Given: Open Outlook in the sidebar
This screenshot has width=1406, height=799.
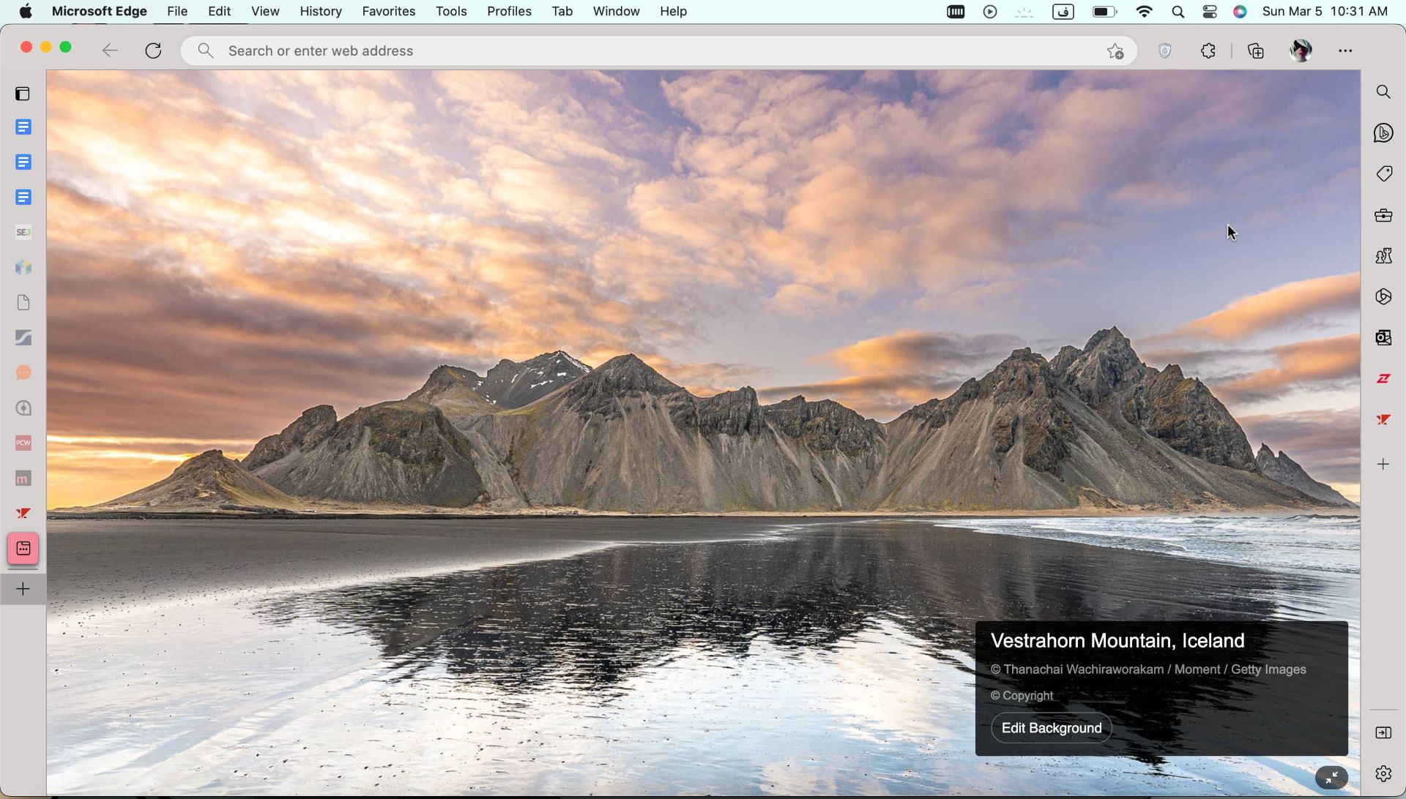Looking at the screenshot, I should tap(1383, 337).
